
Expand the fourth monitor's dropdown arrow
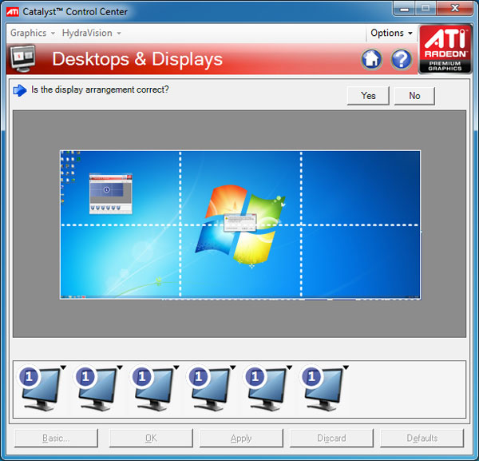(x=233, y=368)
